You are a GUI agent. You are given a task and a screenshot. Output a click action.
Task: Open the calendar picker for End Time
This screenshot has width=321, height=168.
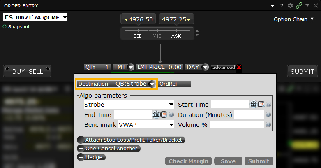point(163,114)
